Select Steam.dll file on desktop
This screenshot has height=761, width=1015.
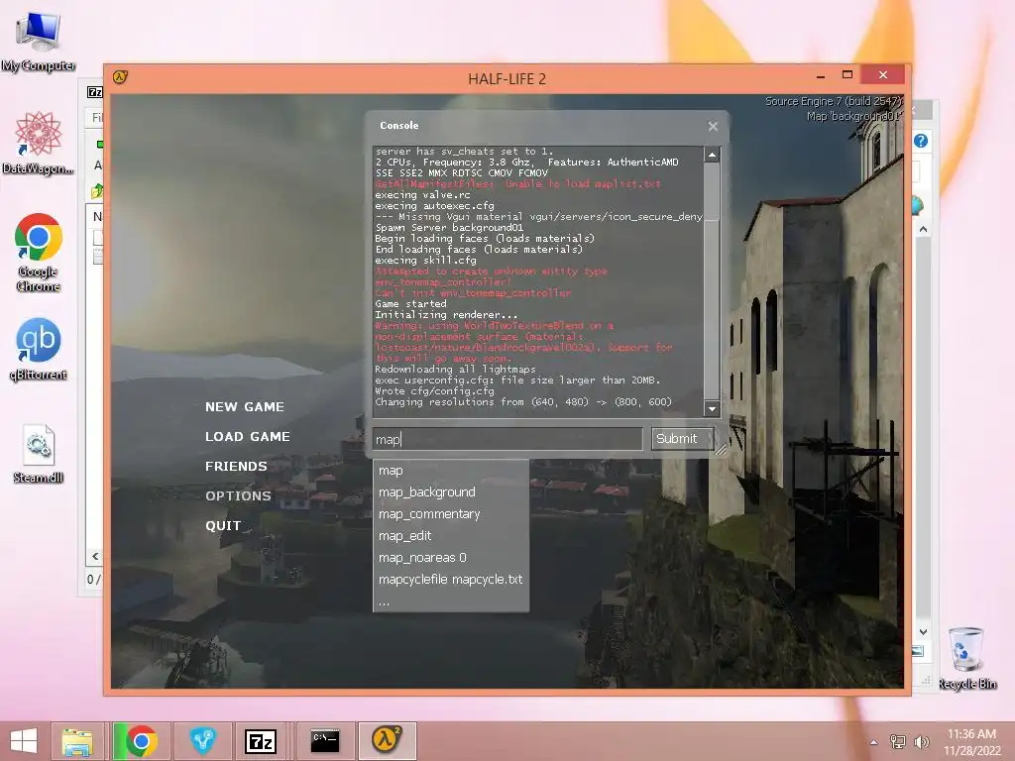[39, 453]
